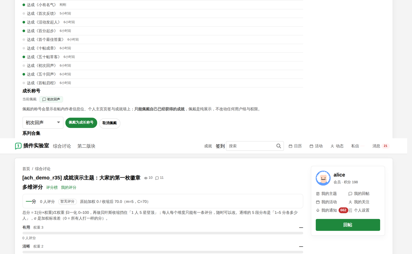Open 日历 via its calendar icon

pyautogui.click(x=290, y=146)
